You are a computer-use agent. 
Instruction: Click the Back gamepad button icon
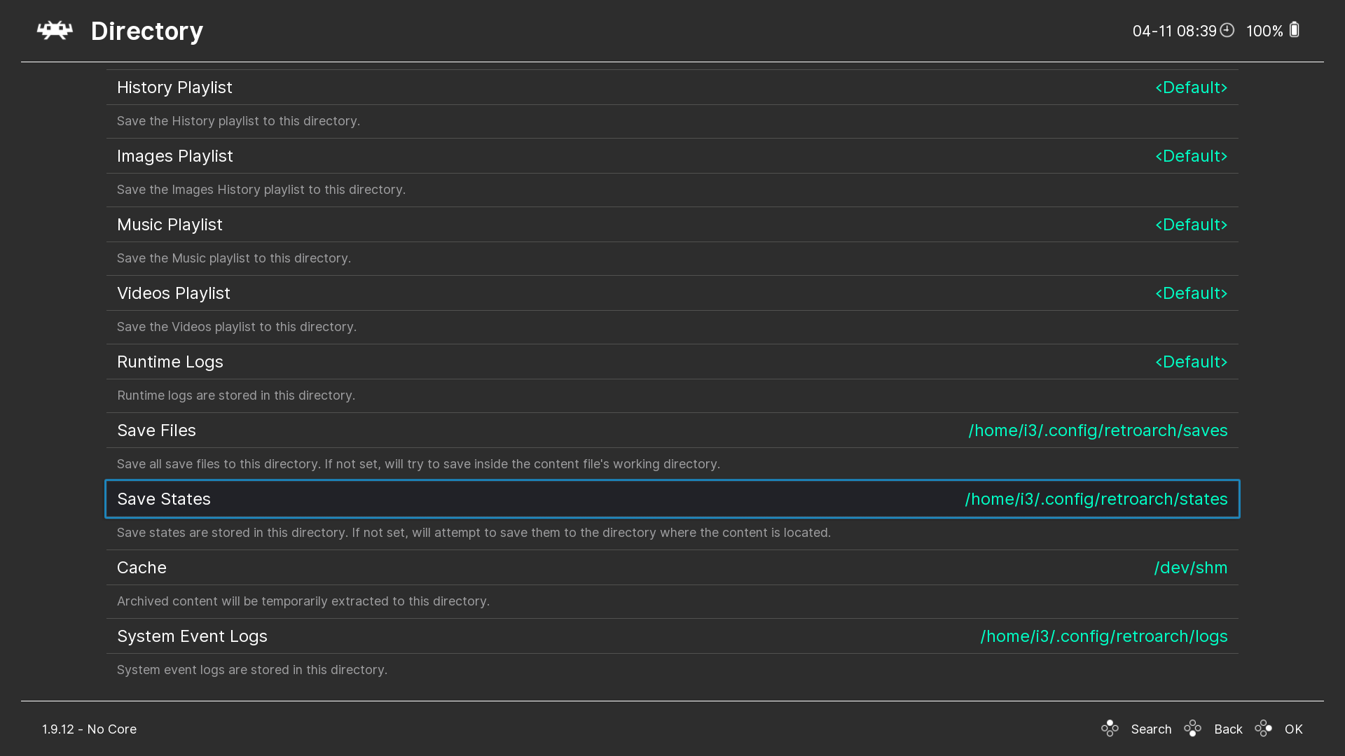pos(1192,729)
